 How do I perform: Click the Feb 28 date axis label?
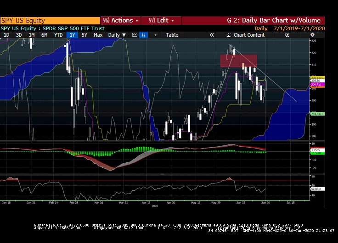coord(74,203)
